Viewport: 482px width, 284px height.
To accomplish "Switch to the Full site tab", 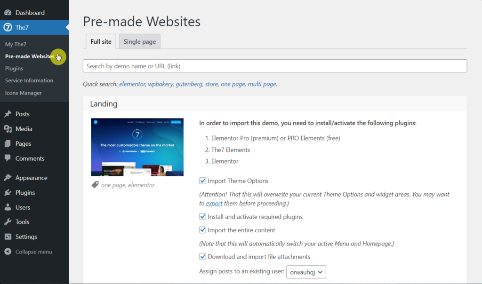I will [101, 41].
